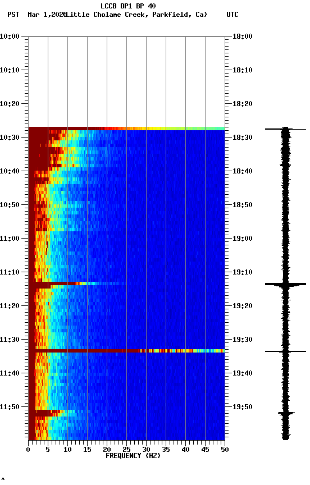Click the UTC time label 19:00
The image size is (310, 485).
tap(243, 239)
